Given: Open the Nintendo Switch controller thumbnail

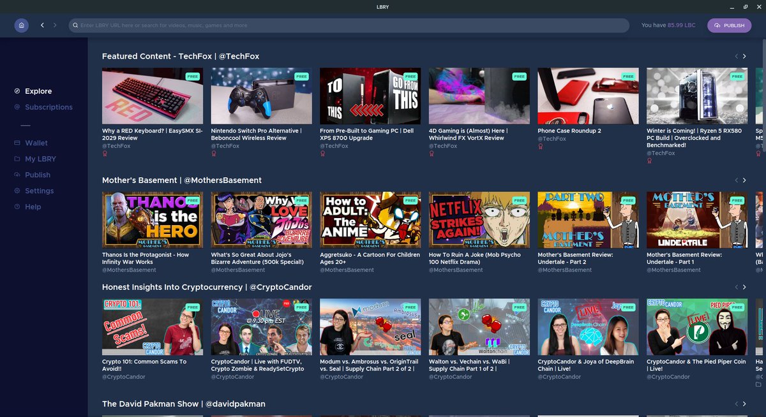Looking at the screenshot, I should [x=262, y=96].
